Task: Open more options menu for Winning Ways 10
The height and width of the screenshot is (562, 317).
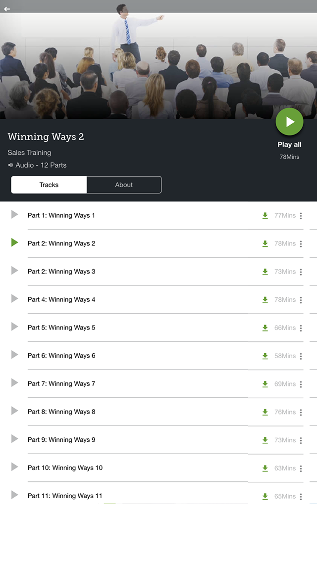Action: 301,468
